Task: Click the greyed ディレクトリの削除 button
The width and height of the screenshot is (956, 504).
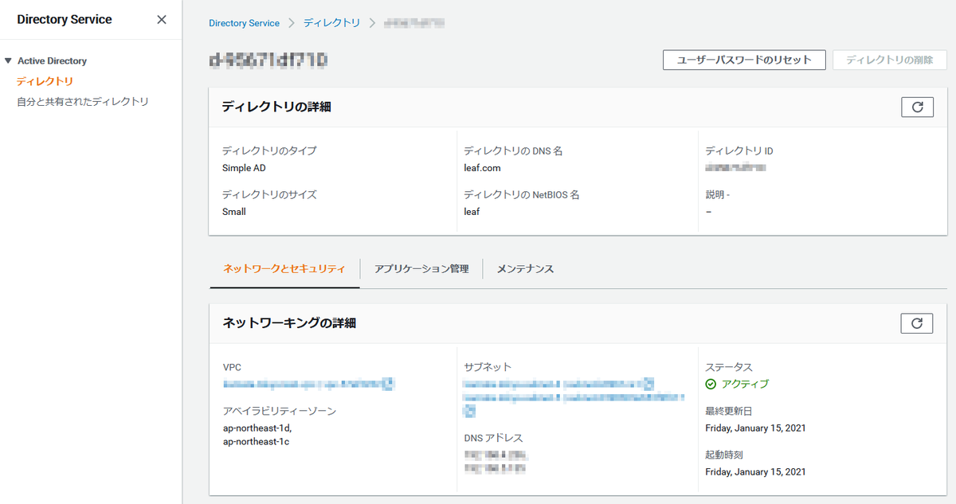Action: tap(890, 60)
